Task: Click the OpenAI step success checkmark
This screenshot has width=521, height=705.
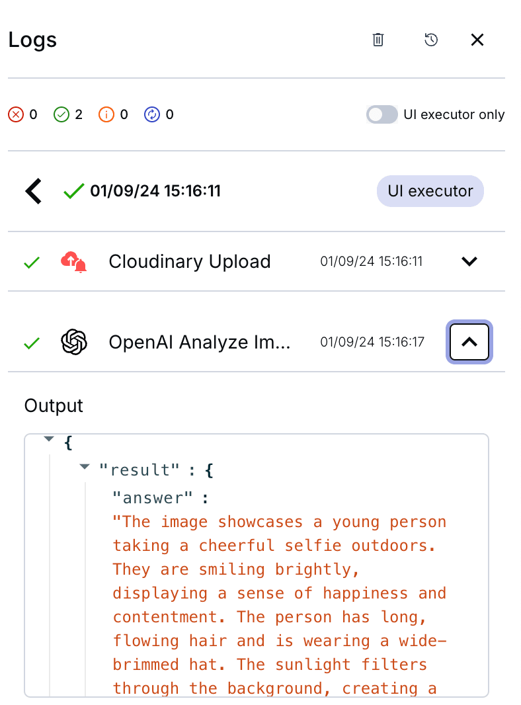Action: 32,343
